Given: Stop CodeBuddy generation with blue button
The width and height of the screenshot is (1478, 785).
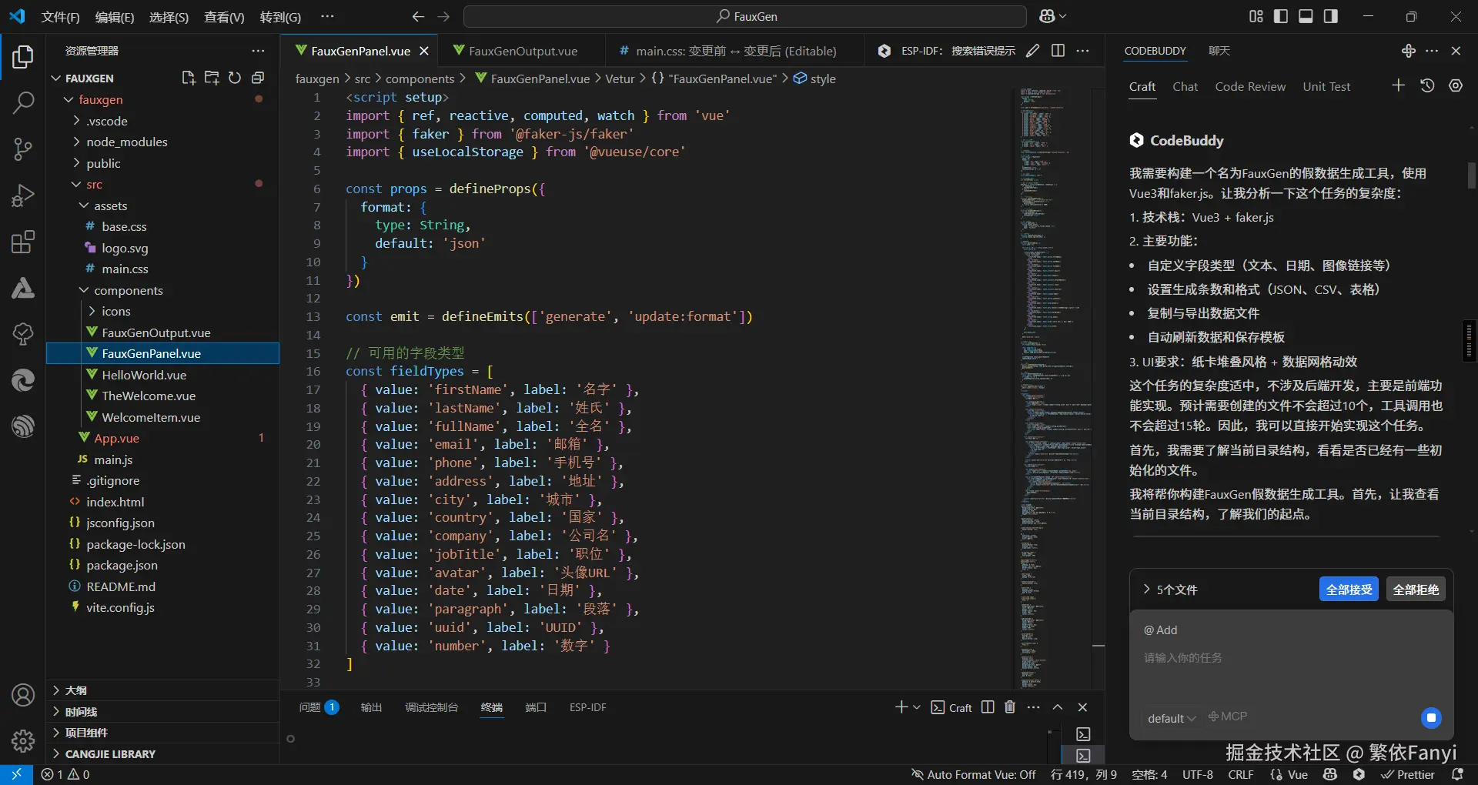Looking at the screenshot, I should point(1431,718).
